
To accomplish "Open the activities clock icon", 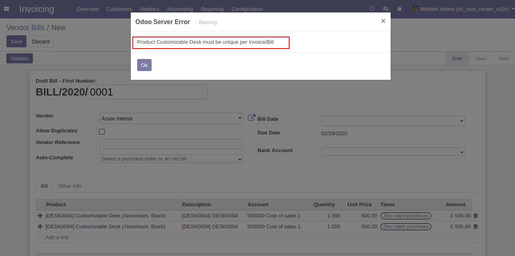I will pos(372,9).
